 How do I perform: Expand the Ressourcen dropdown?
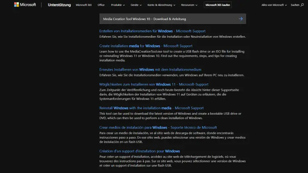189,5
